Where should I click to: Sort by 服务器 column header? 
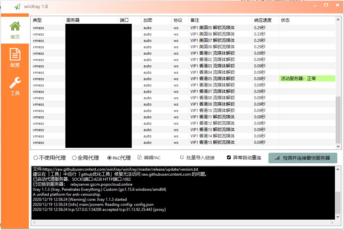91,20
